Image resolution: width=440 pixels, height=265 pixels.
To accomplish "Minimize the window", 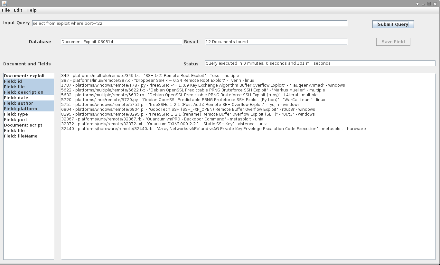I will pos(423,4).
